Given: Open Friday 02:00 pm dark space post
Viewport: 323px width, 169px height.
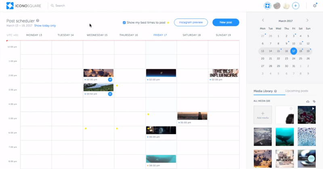Looking at the screenshot, I should (x=161, y=73).
